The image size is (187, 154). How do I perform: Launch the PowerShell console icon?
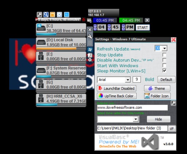[x=67, y=14]
